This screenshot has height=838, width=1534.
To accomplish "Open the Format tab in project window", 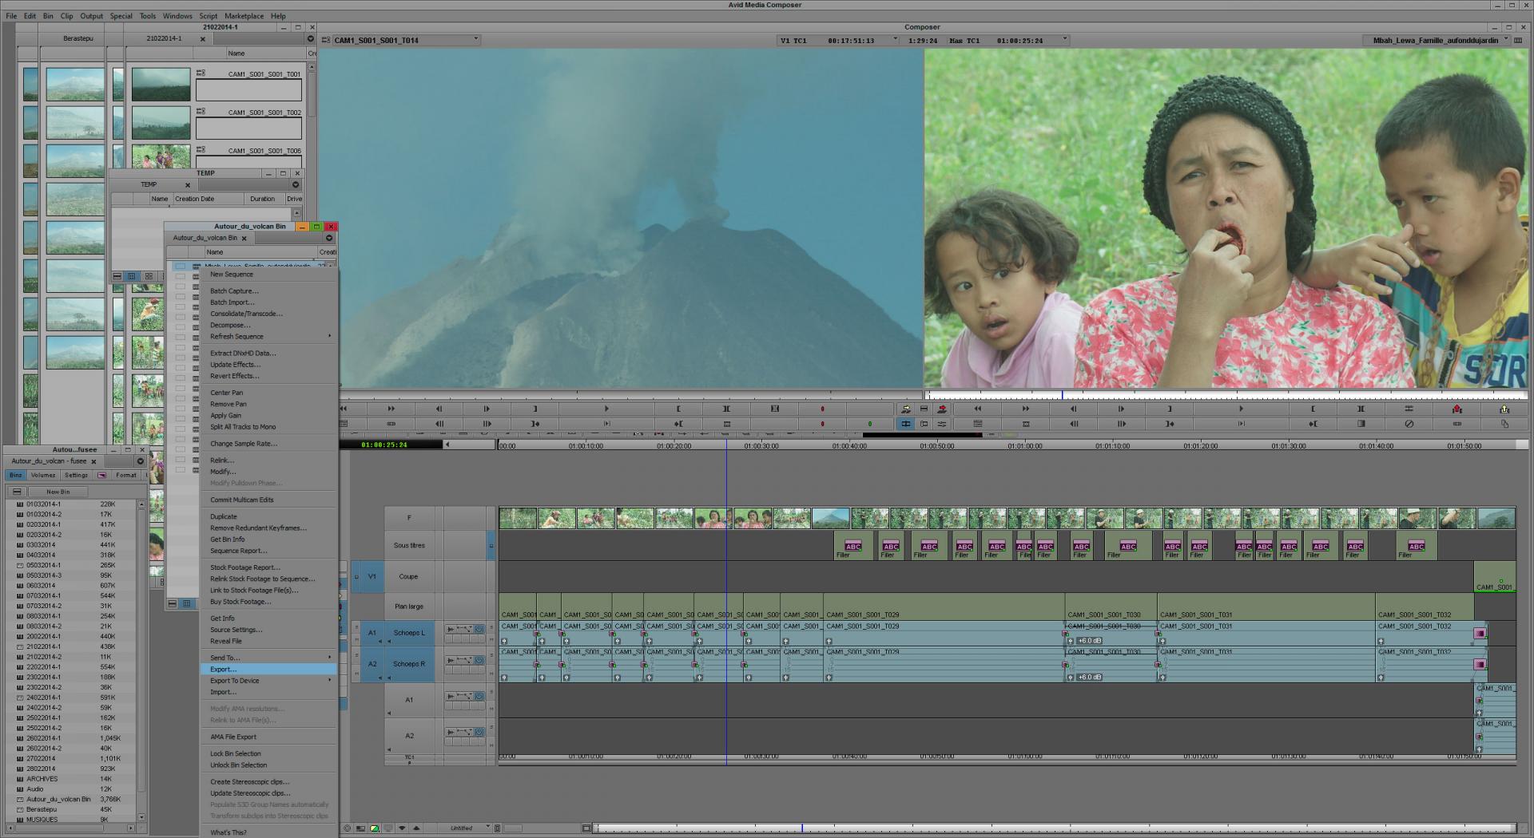I will [x=126, y=475].
